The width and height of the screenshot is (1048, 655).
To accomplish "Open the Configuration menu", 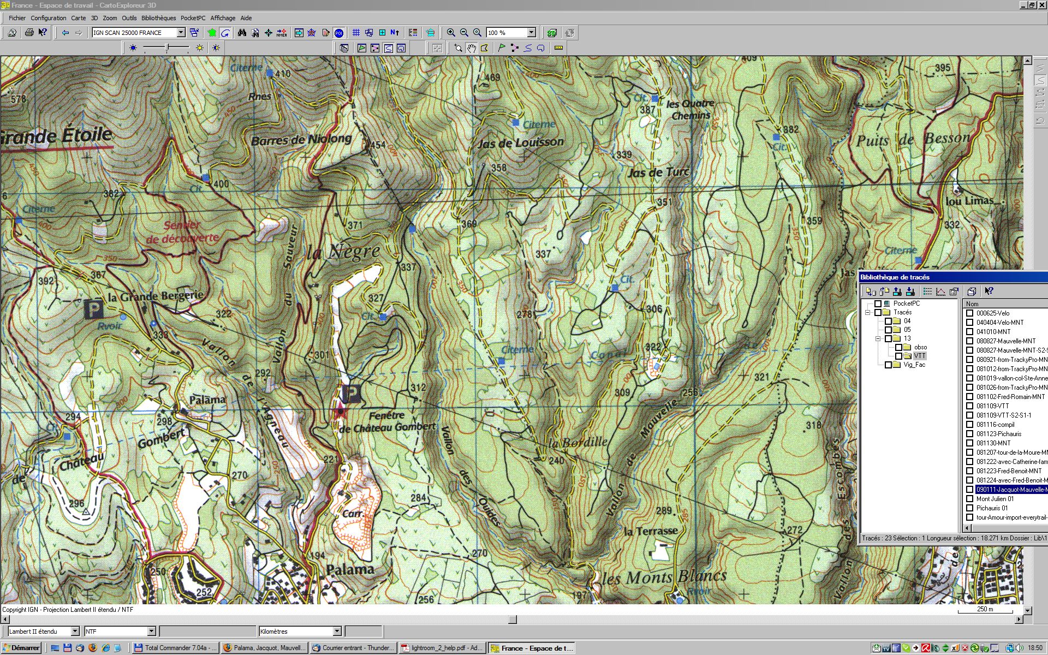I will pos(48,18).
